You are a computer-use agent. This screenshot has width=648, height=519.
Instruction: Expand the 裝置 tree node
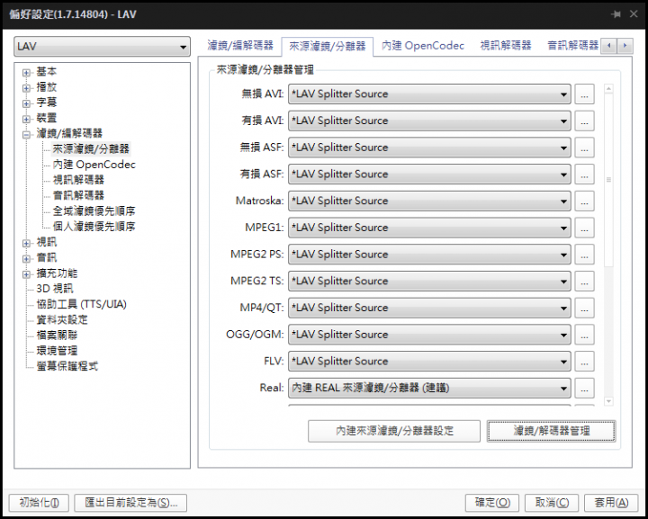tap(26, 119)
